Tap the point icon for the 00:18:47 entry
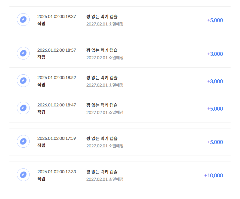 pyautogui.click(x=23, y=108)
